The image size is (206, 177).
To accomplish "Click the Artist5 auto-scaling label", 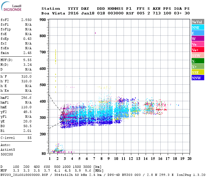I will pos(8,150).
